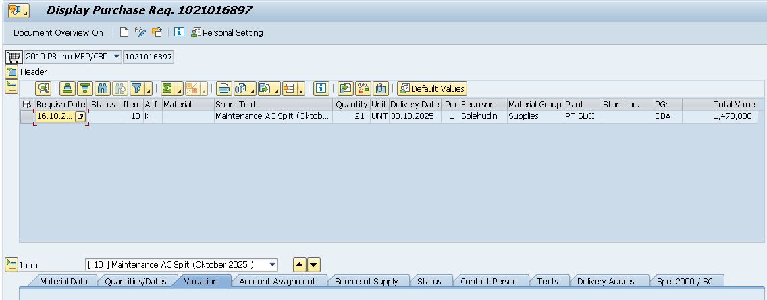767x300 pixels.
Task: Expand the Header section
Action: coord(11,72)
